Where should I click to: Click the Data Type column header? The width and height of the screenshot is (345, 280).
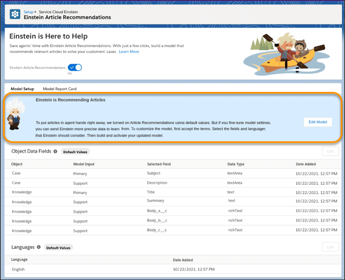236,164
